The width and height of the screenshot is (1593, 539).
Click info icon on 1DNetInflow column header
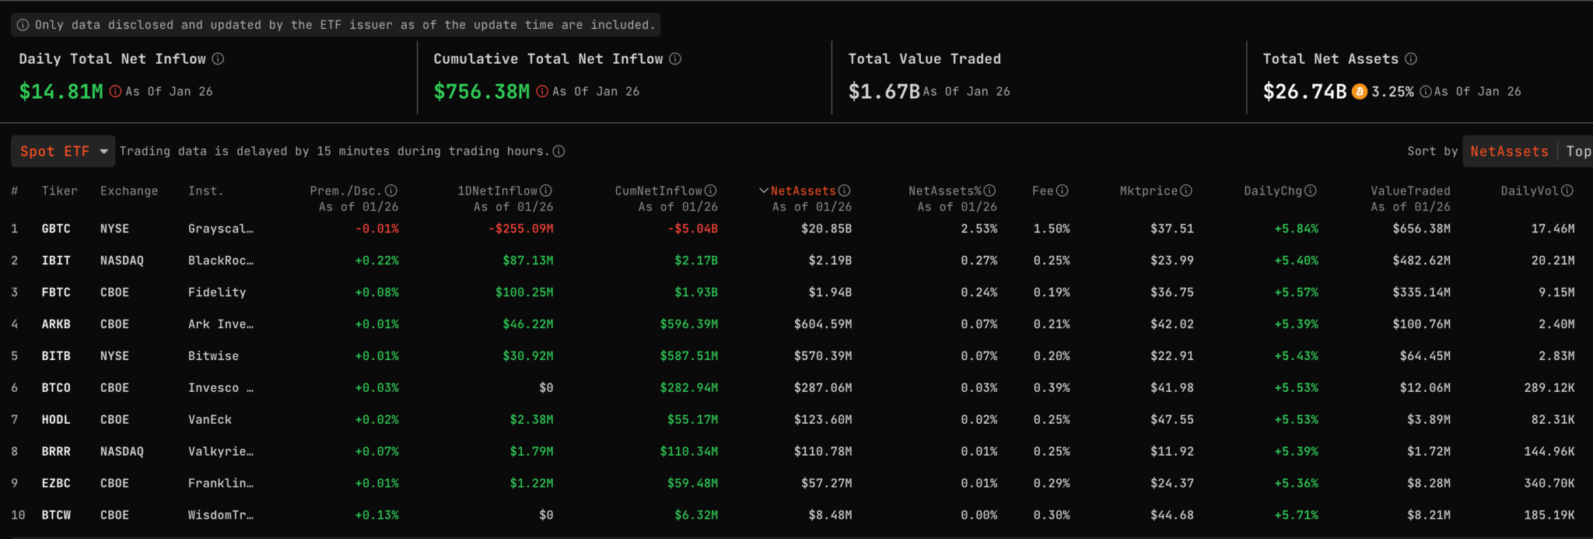(x=546, y=191)
